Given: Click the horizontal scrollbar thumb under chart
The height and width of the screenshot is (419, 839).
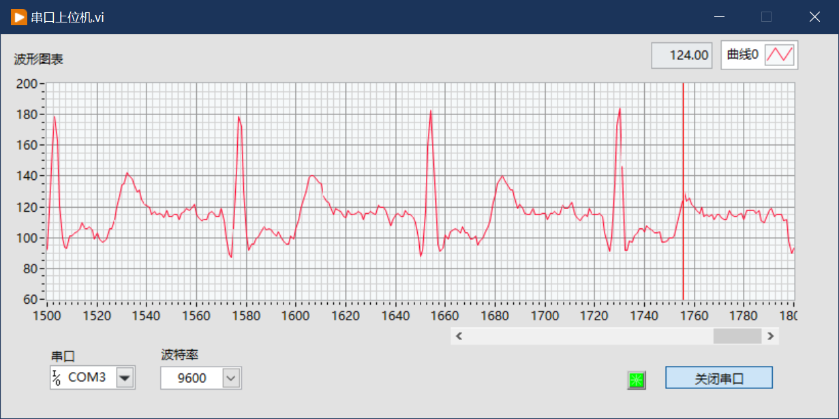Looking at the screenshot, I should click(737, 336).
